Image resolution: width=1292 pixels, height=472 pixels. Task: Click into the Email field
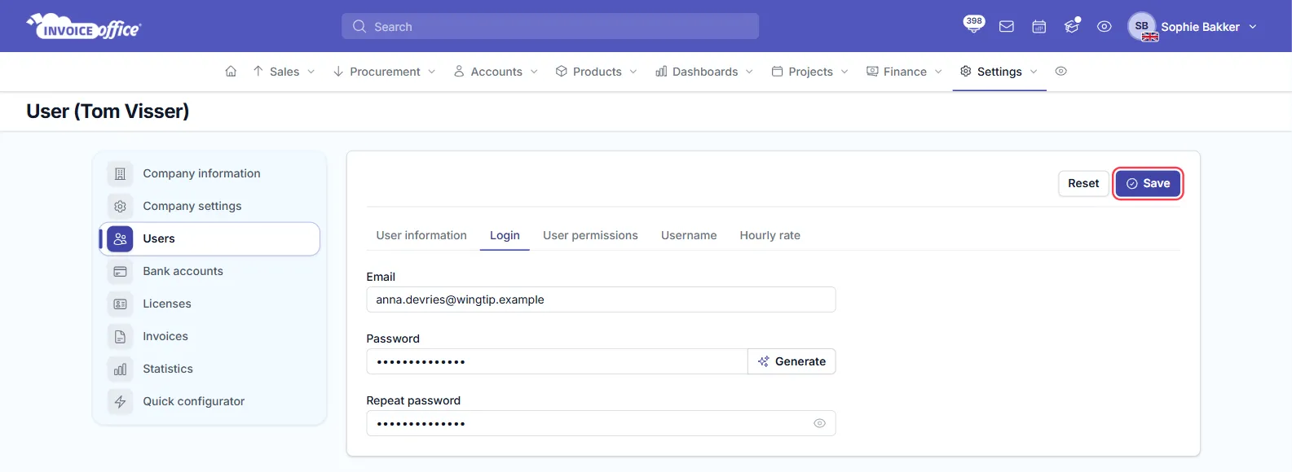tap(601, 299)
